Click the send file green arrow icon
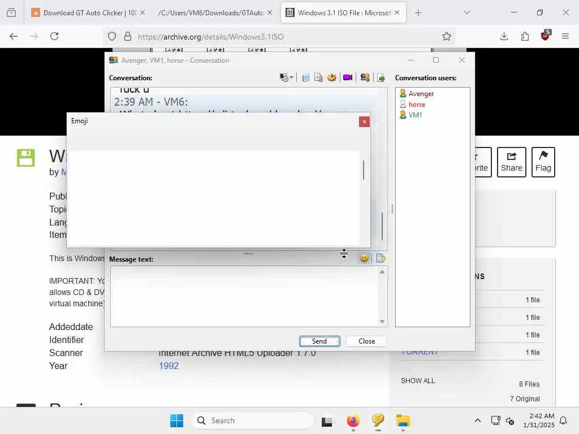Image resolution: width=579 pixels, height=434 pixels. (x=381, y=78)
